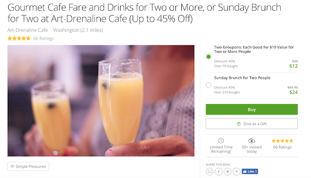Open the Art-Drenaline Cafe merchant link

28,30
